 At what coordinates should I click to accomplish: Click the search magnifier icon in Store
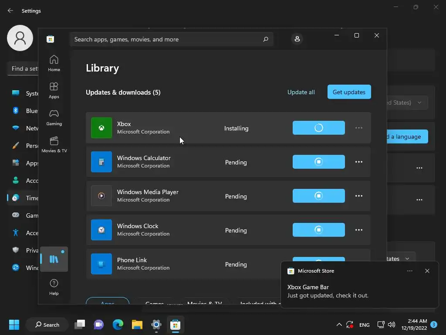pyautogui.click(x=265, y=39)
